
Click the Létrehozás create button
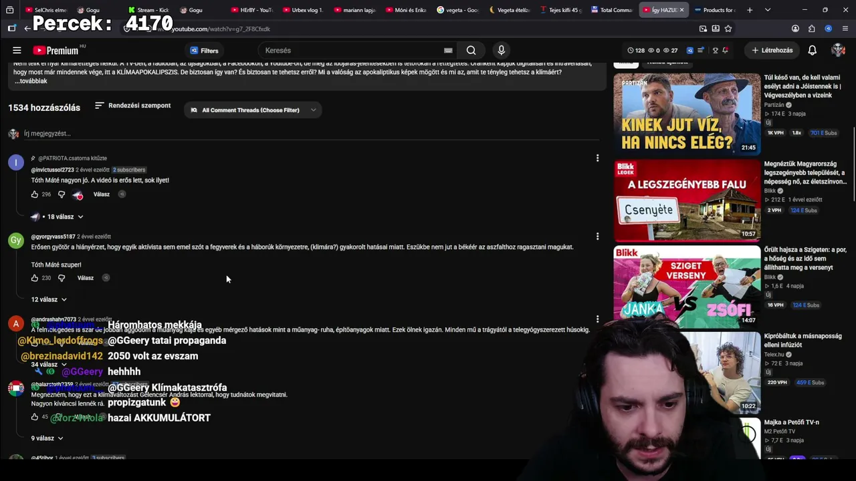[x=772, y=50]
